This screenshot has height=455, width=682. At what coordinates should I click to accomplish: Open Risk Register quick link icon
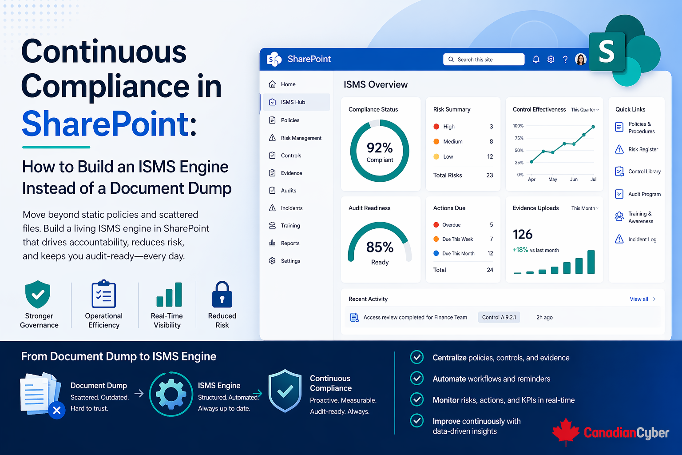(x=619, y=149)
